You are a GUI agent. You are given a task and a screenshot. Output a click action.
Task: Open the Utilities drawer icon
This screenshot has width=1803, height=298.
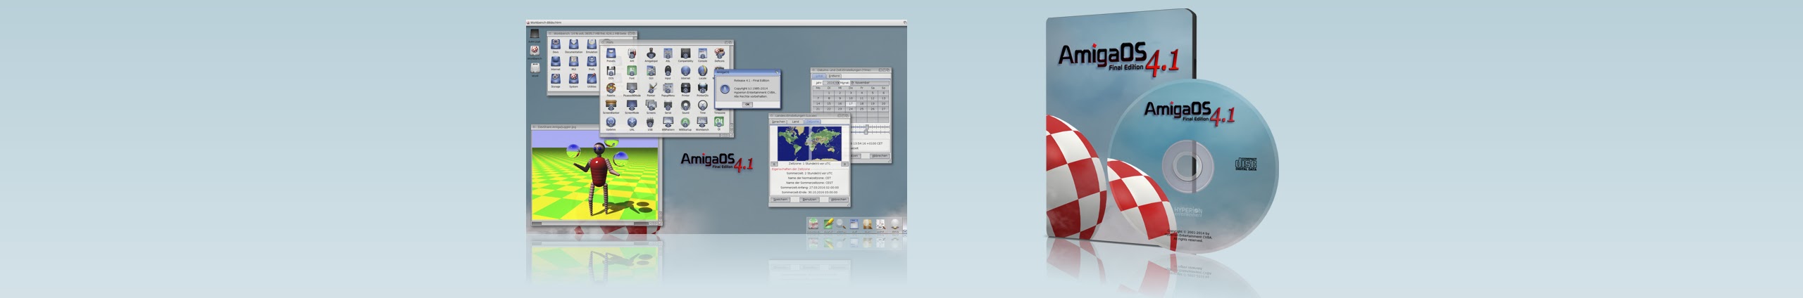pos(592,80)
